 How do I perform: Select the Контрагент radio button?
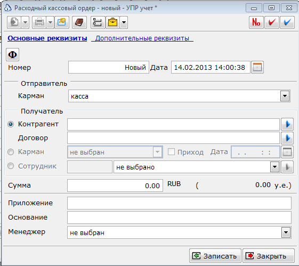pos(11,124)
